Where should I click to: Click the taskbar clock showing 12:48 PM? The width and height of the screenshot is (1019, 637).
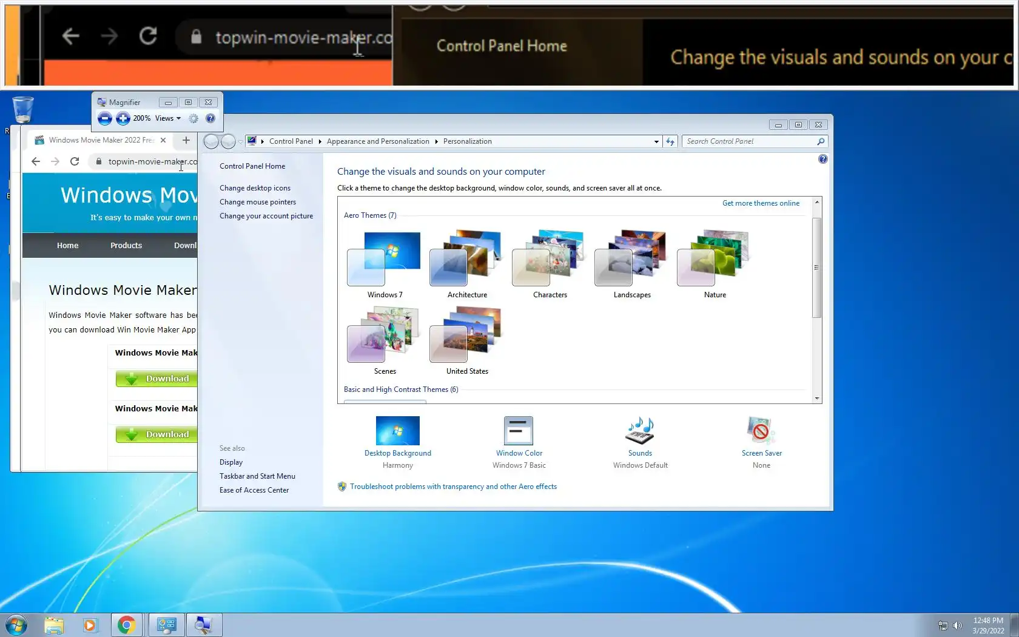[x=988, y=625]
